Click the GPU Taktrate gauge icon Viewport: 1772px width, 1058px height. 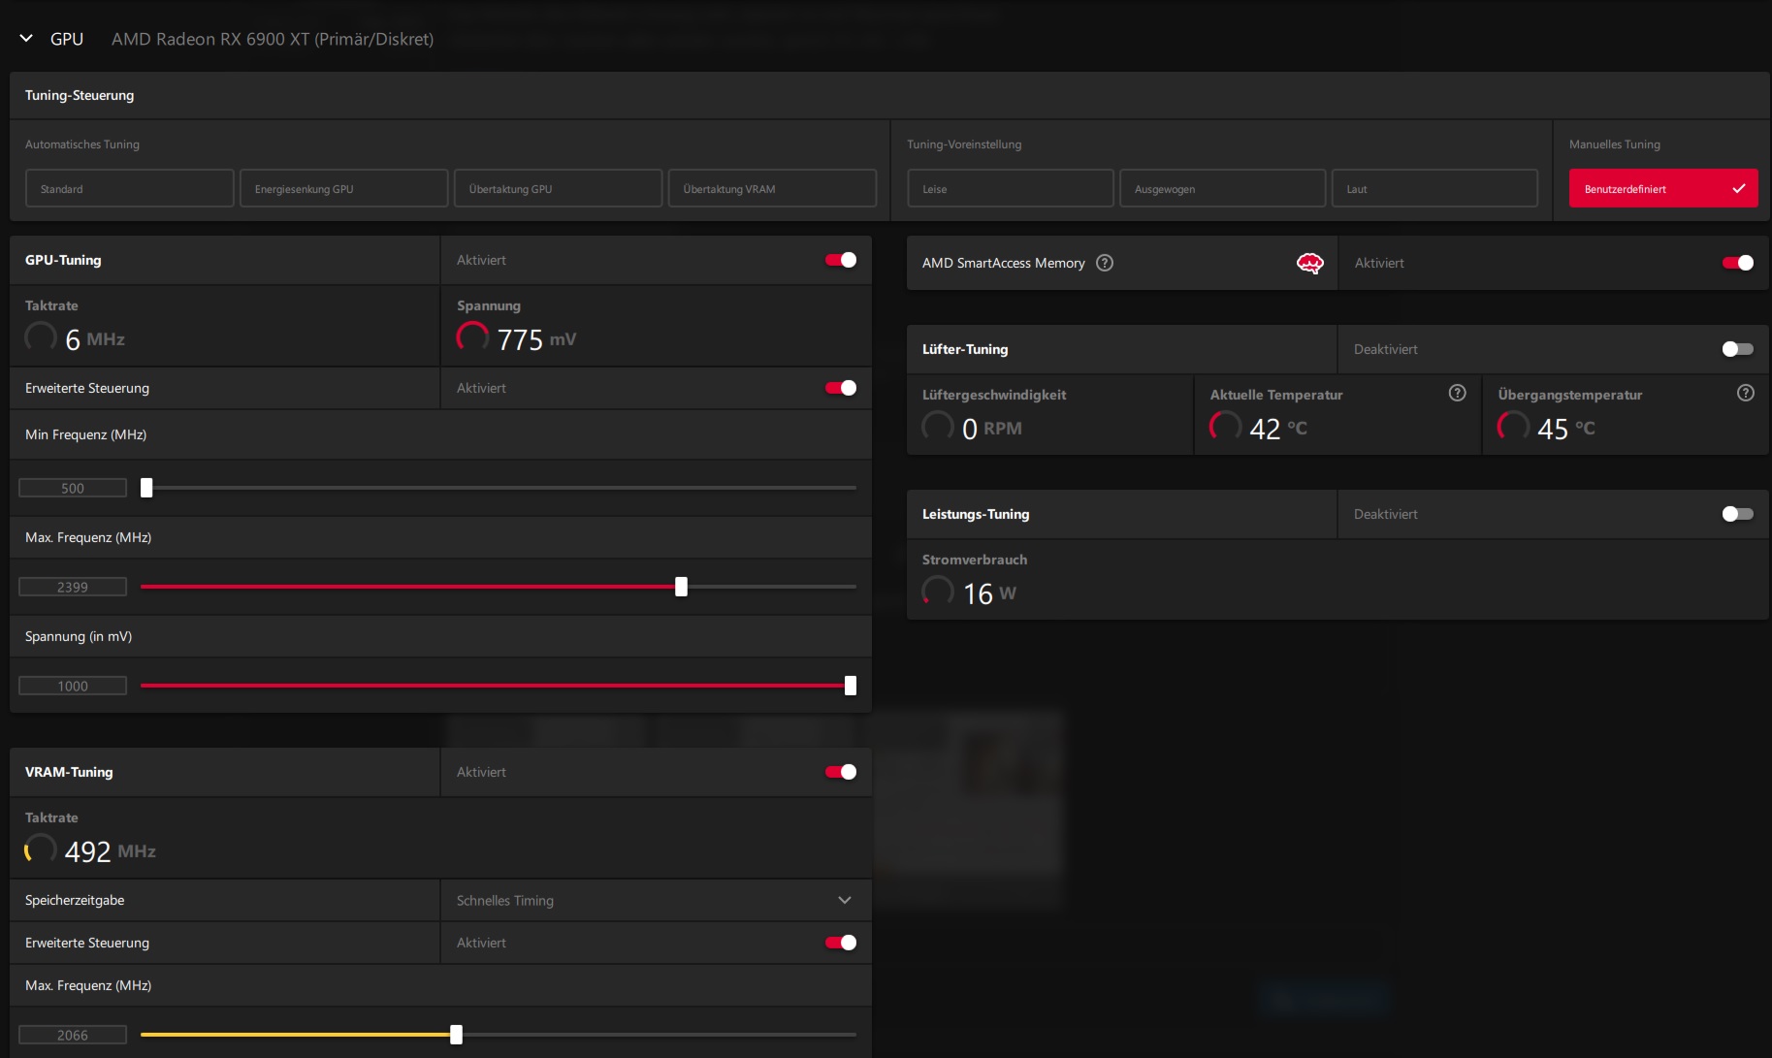point(41,337)
